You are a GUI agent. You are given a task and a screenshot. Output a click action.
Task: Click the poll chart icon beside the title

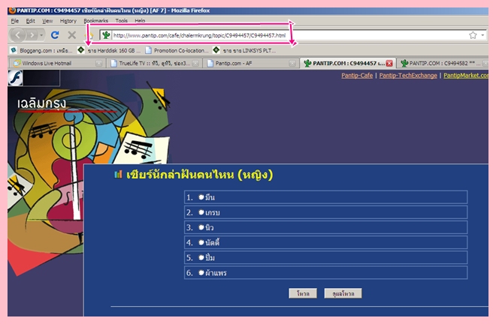(118, 174)
